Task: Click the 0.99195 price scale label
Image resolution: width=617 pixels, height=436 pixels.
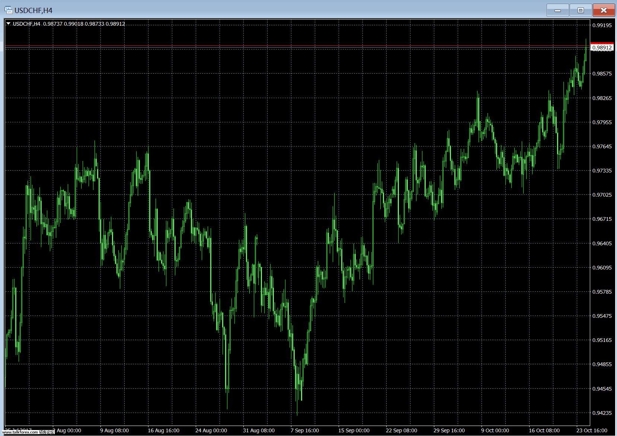Action: tap(602, 25)
